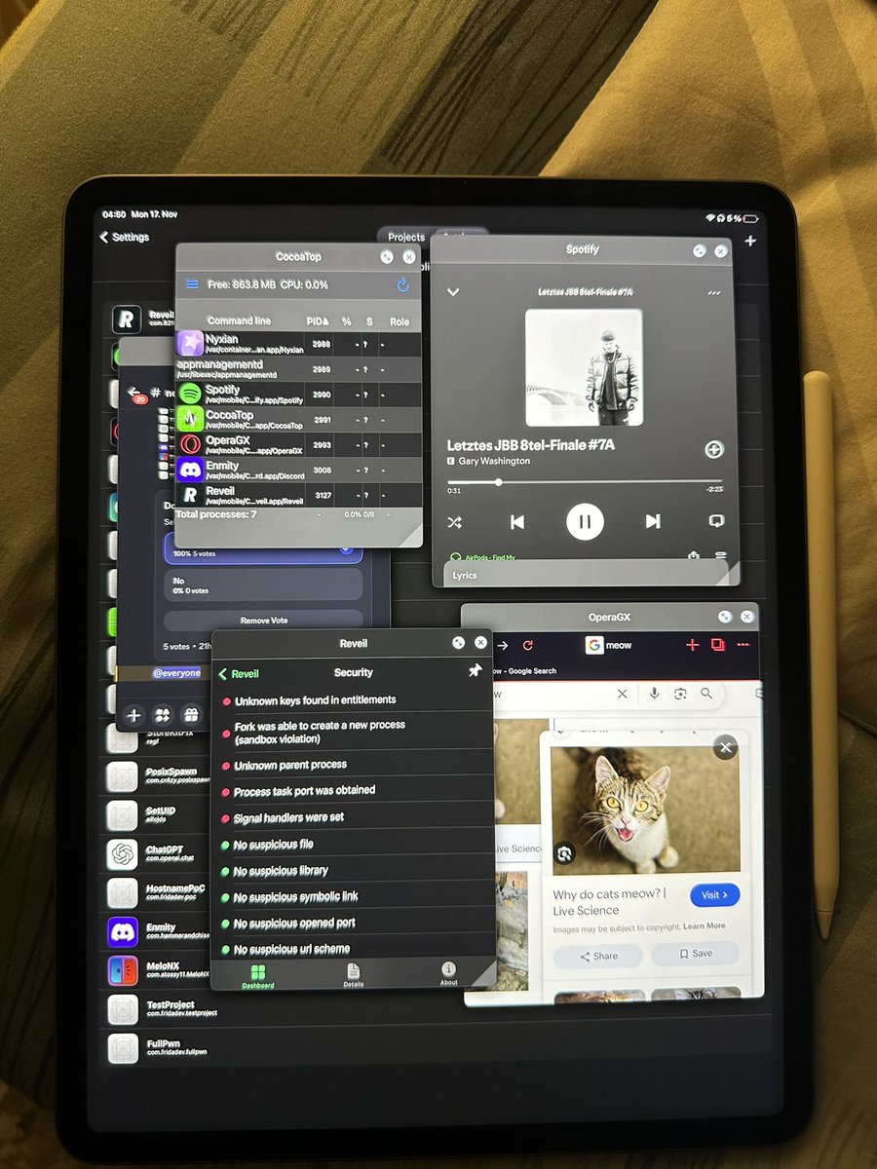Open the Spotify album cover art
The width and height of the screenshot is (877, 1169).
click(584, 368)
